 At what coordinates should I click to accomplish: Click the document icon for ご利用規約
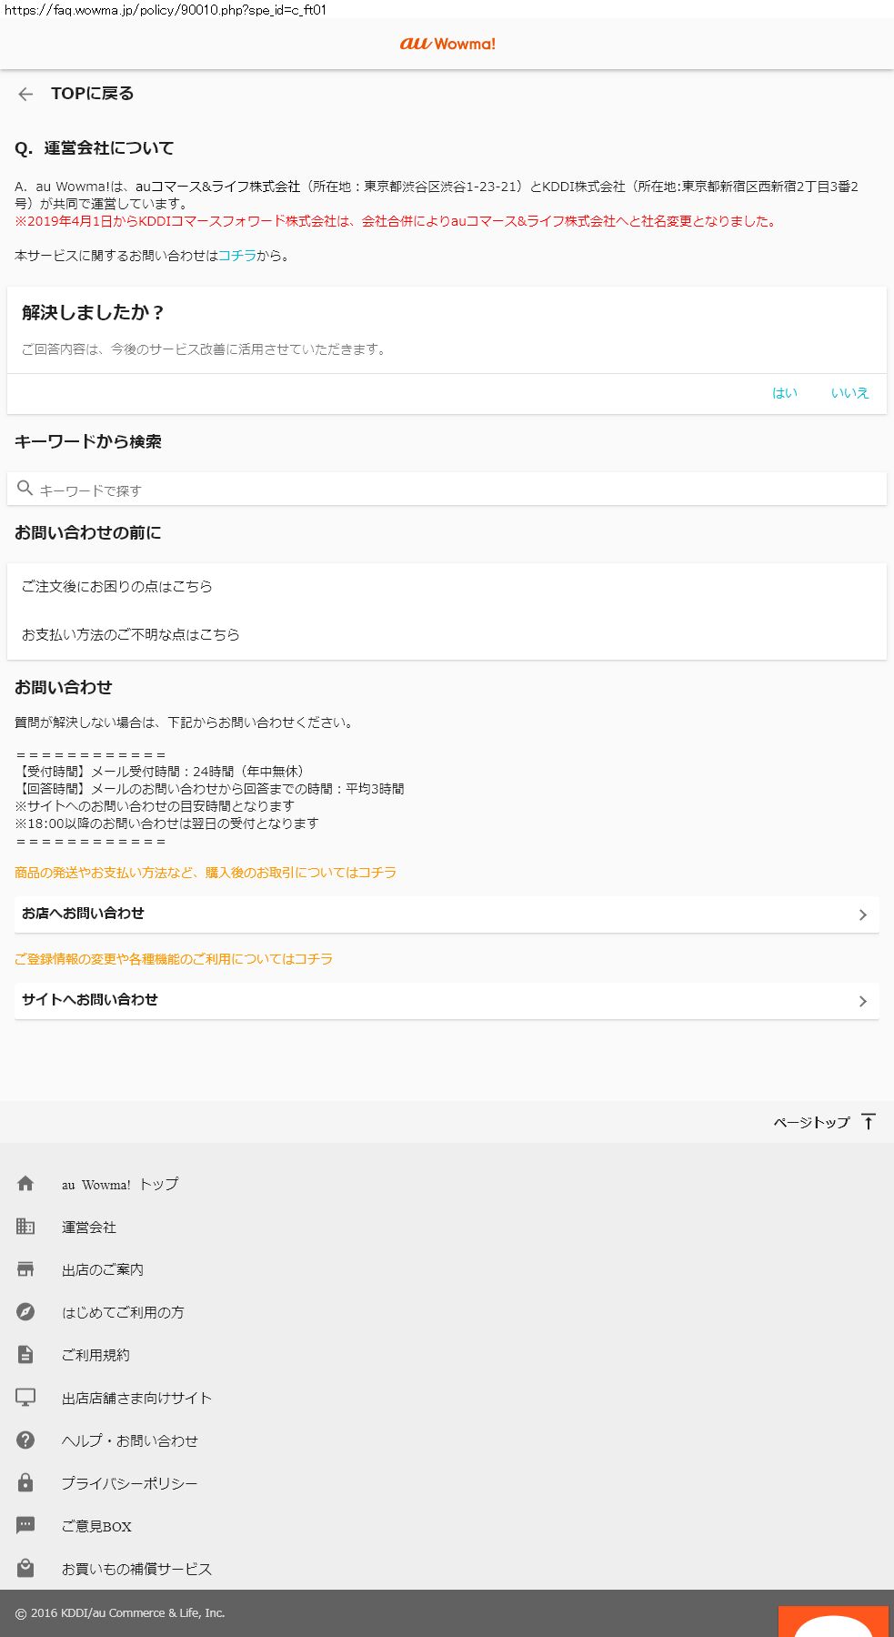click(25, 1355)
